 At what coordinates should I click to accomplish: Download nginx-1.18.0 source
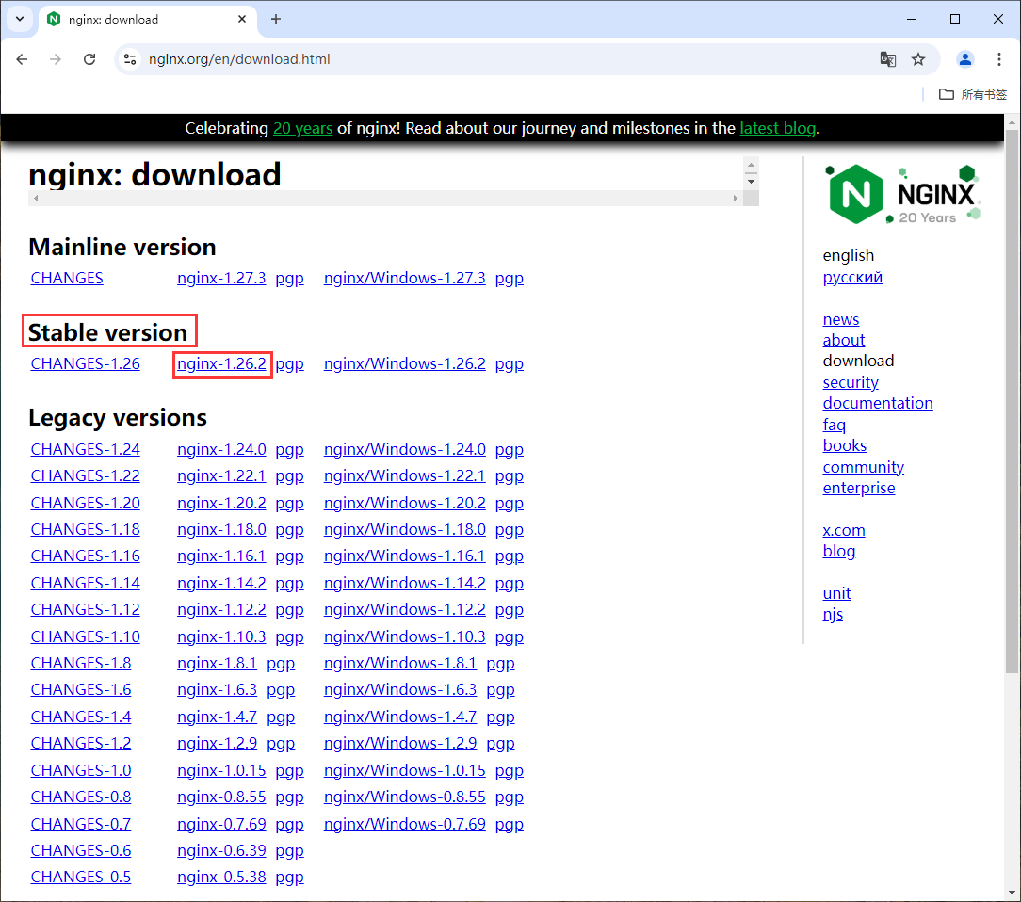point(221,530)
